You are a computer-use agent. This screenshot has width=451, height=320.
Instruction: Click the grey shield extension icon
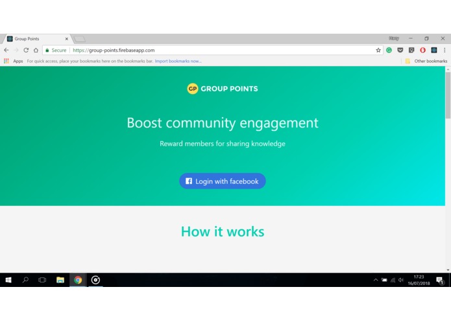[x=411, y=51]
